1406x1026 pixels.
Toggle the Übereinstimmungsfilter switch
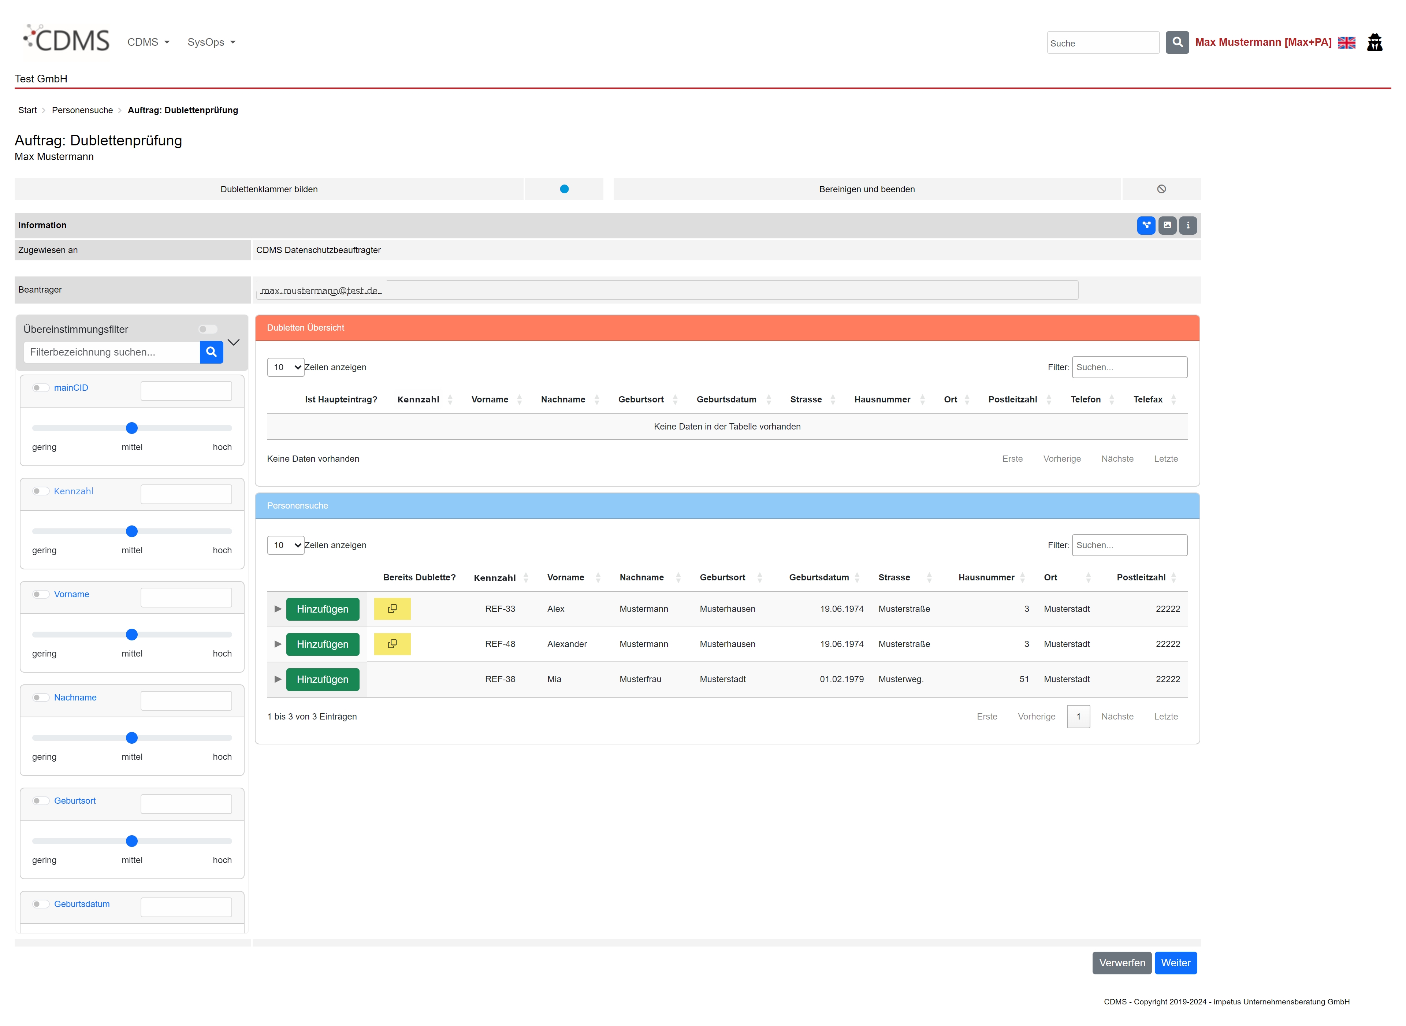point(208,329)
